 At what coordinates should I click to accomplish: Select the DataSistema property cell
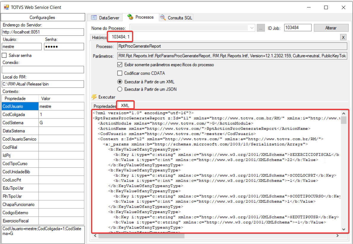[20, 131]
